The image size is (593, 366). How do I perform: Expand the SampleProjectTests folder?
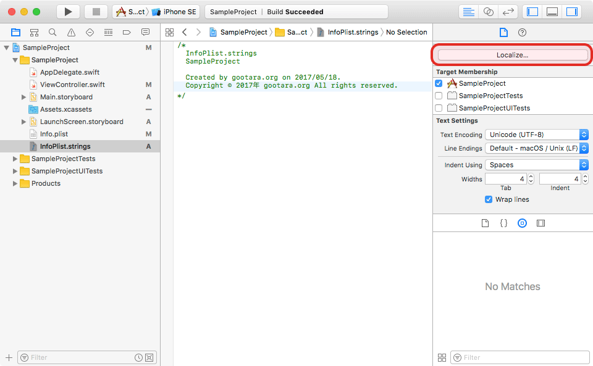15,159
